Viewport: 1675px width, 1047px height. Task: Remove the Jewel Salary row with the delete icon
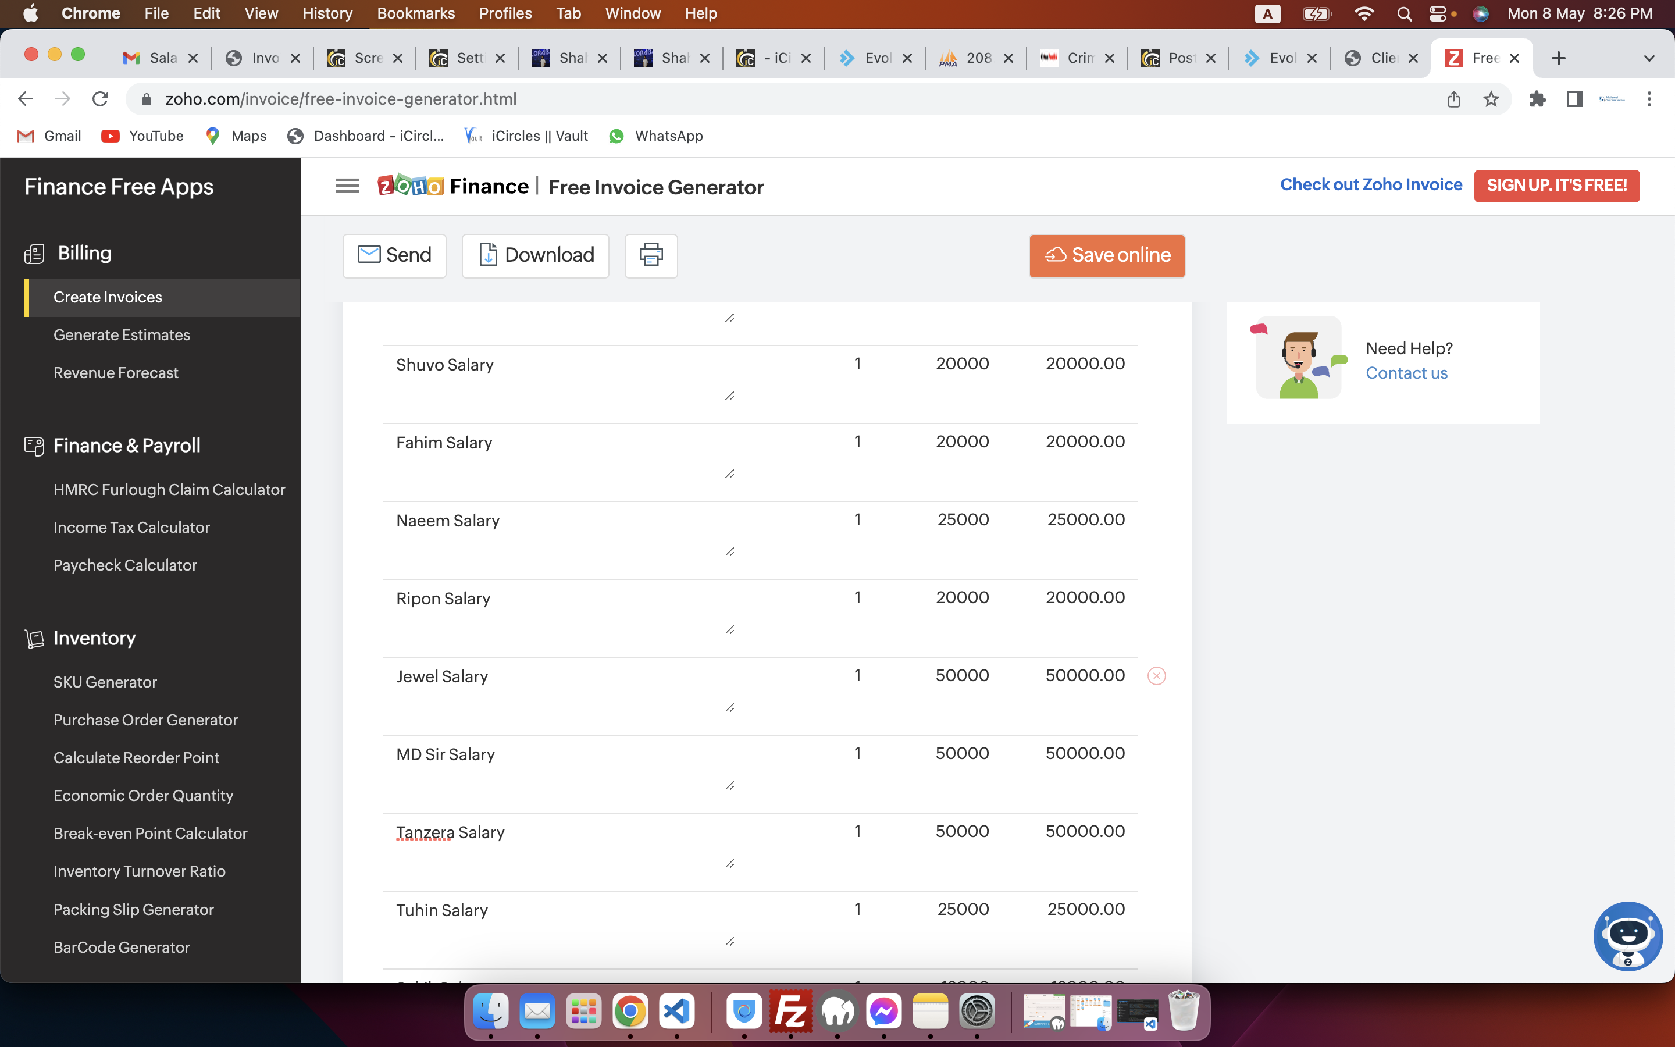click(x=1157, y=676)
